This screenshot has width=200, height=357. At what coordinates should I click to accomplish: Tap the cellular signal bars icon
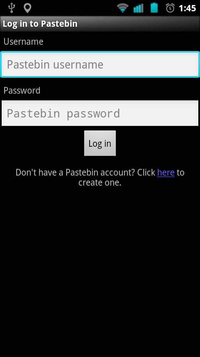coord(138,8)
